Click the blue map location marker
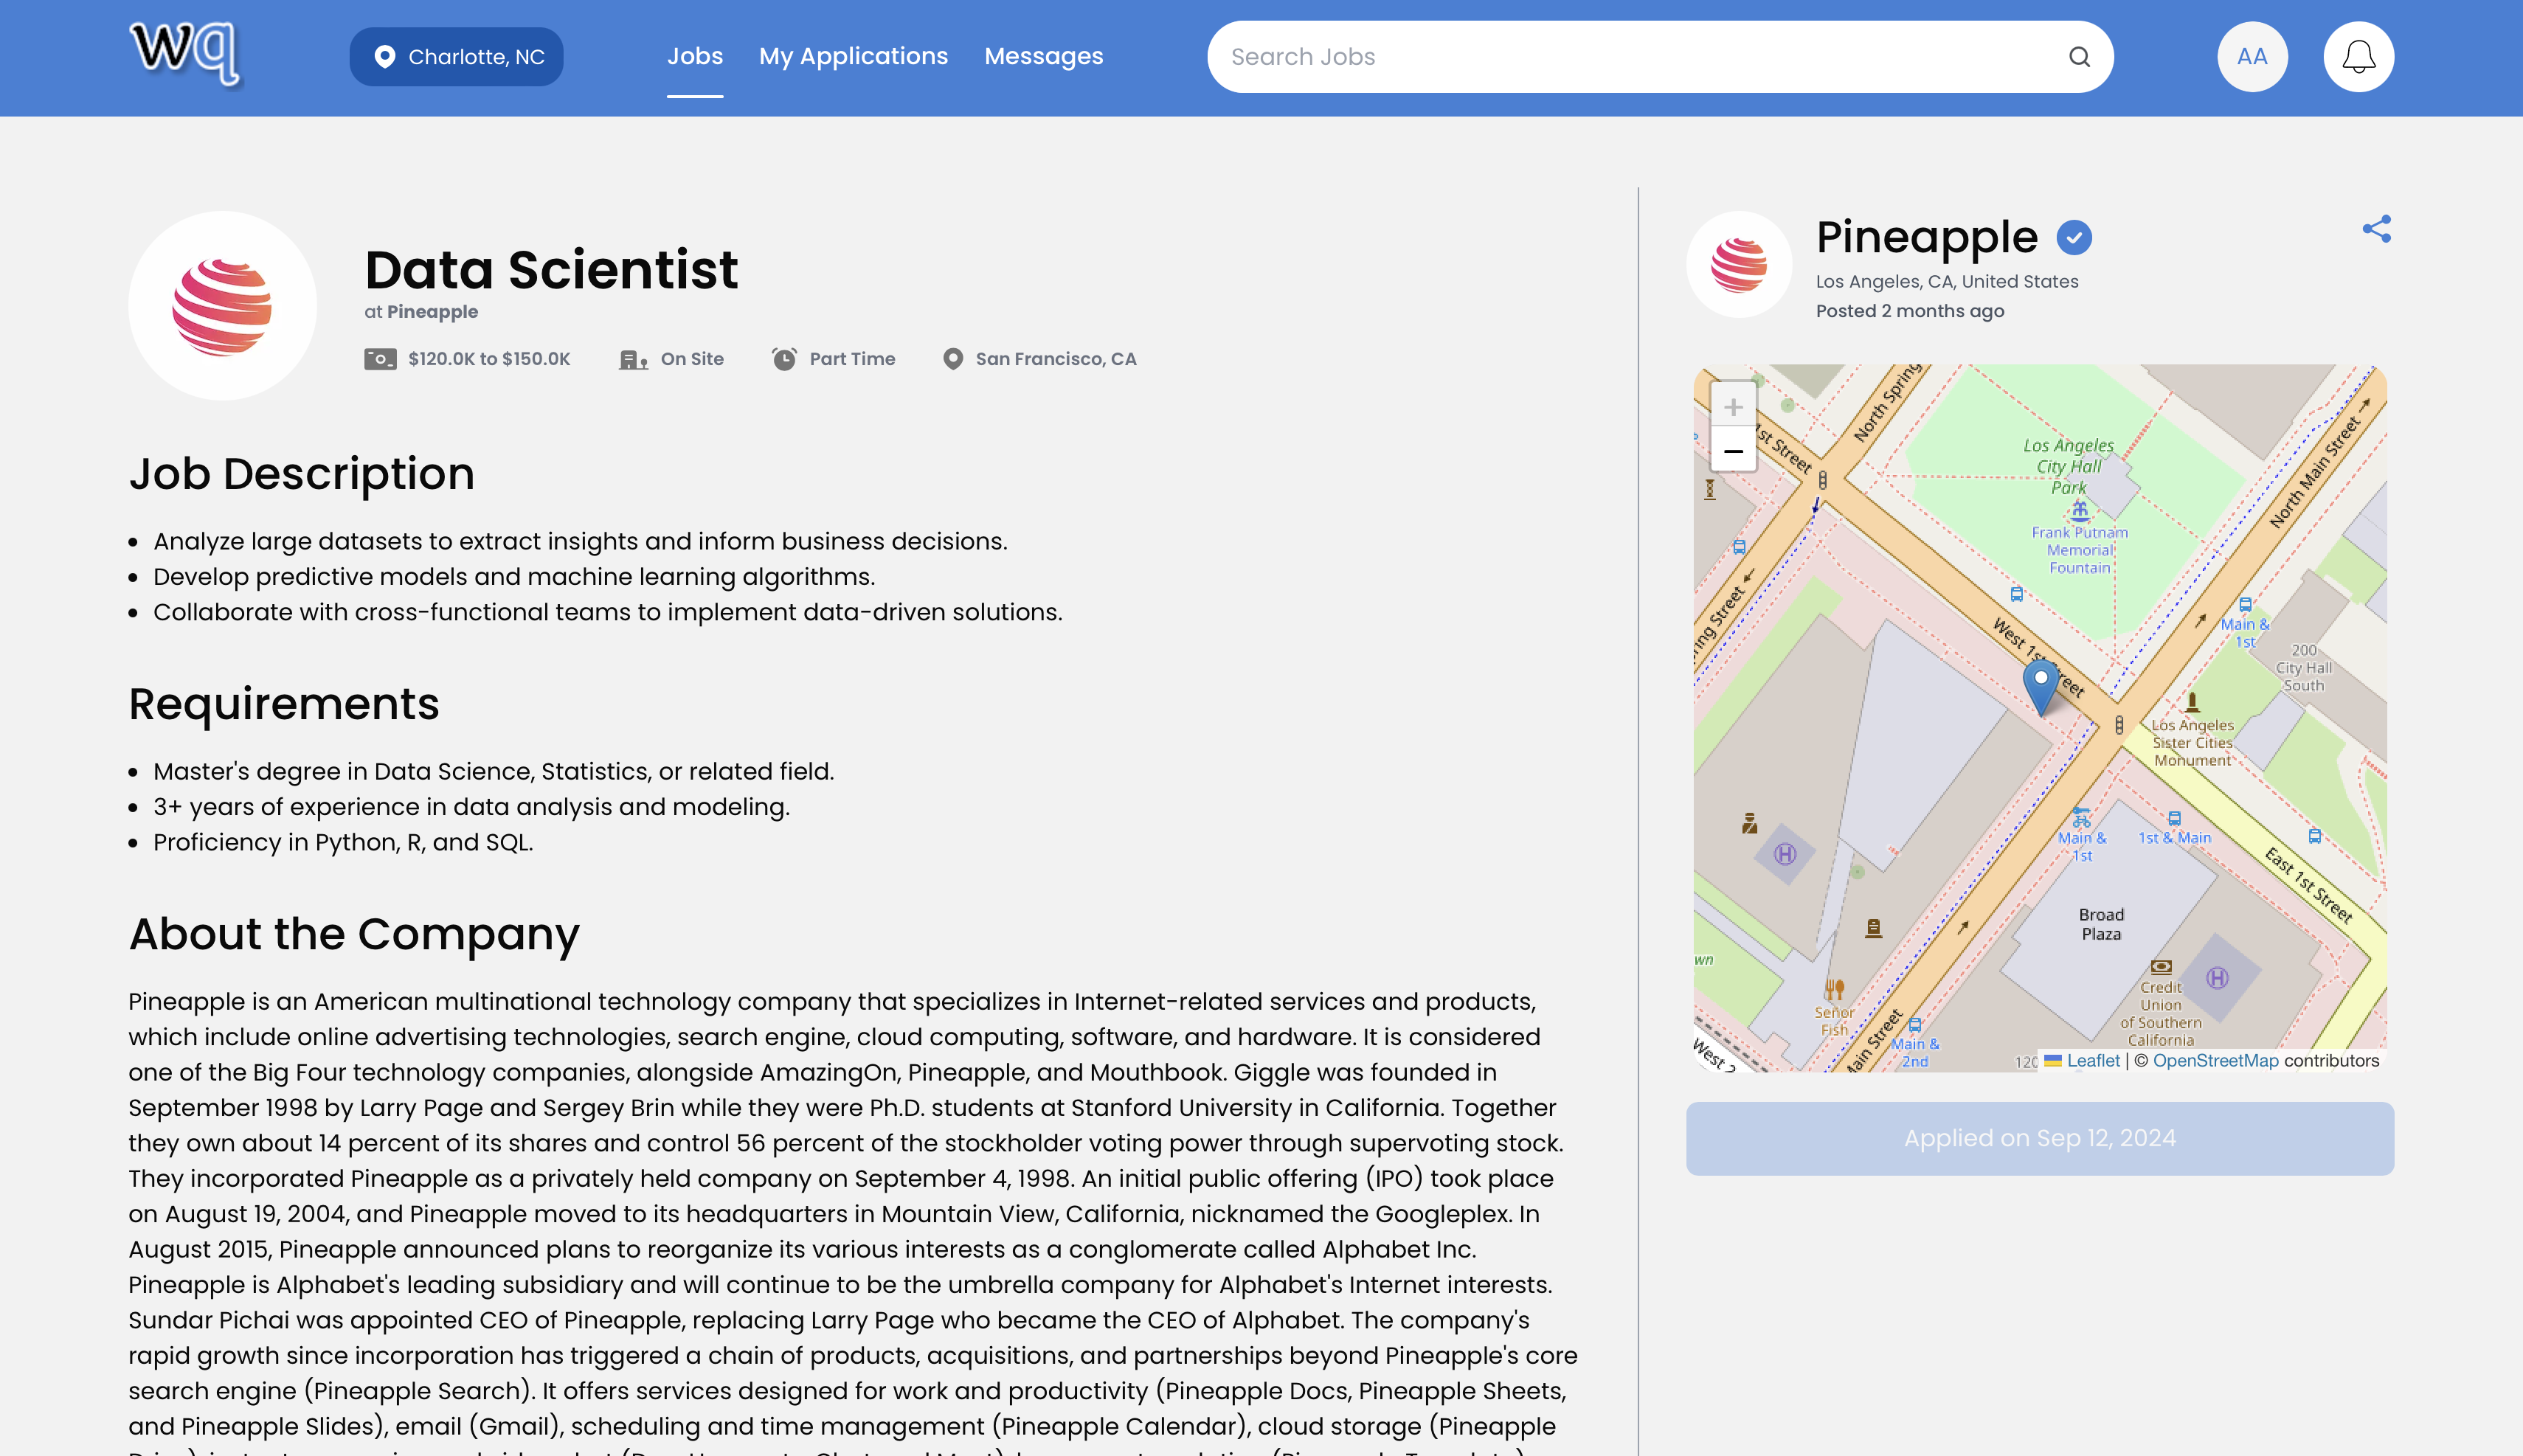Screen dimensions: 2523x1456 2040,685
